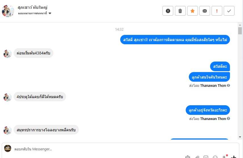Click scrollbar down arrow in chat pane

pyautogui.click(x=240, y=137)
